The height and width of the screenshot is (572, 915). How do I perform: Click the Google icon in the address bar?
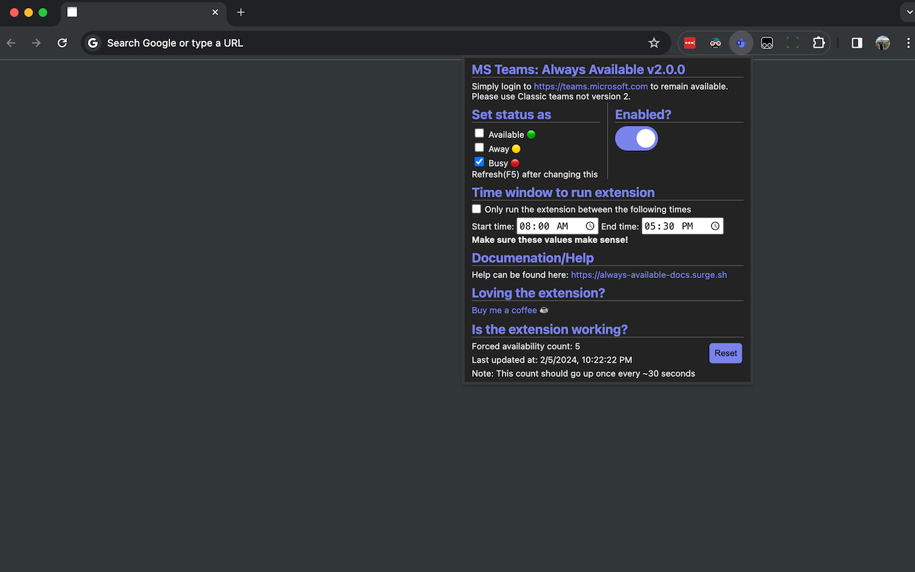(x=93, y=43)
